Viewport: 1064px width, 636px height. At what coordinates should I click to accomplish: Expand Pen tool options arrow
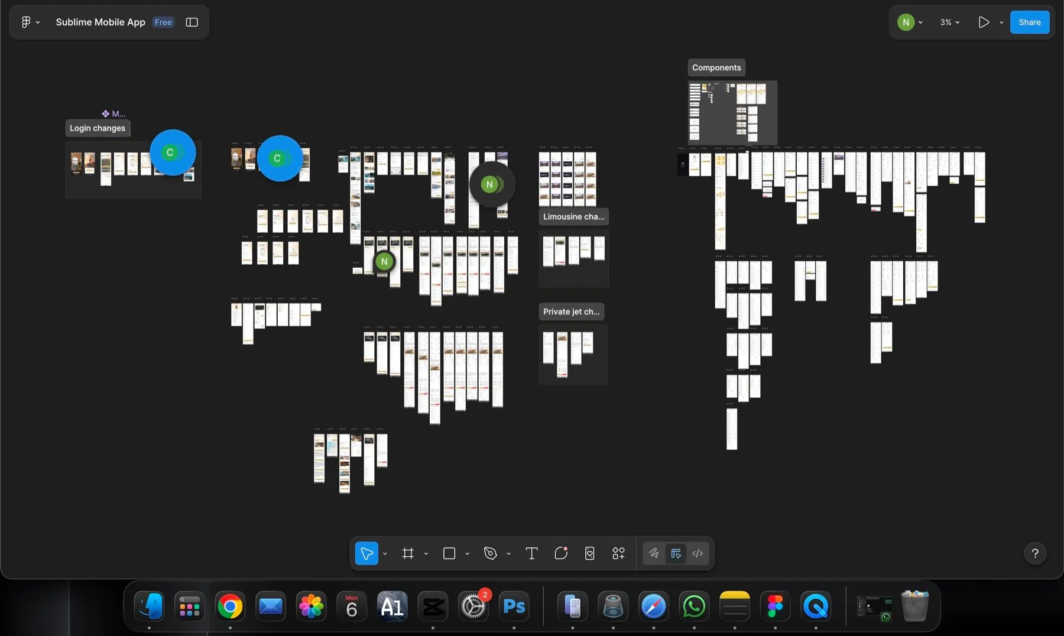(x=508, y=554)
